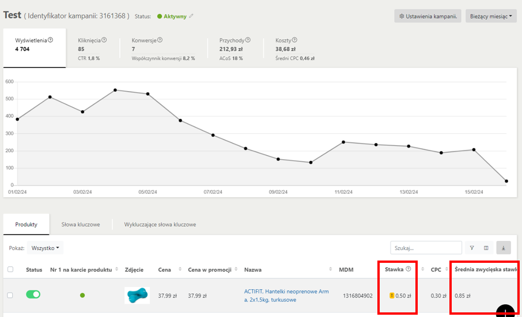Viewport: 522px width, 317px height.
Task: Click the pencil icon to edit campaign status
Action: click(191, 16)
